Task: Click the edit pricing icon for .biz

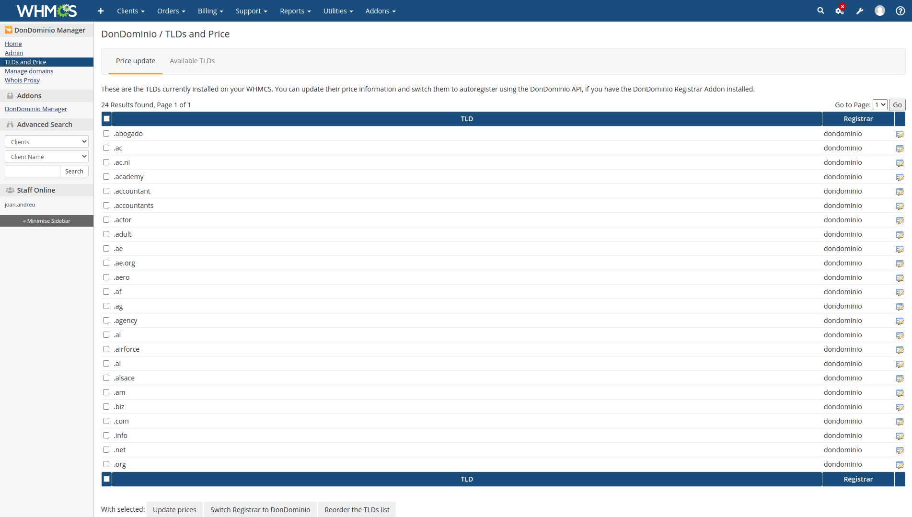Action: point(900,407)
